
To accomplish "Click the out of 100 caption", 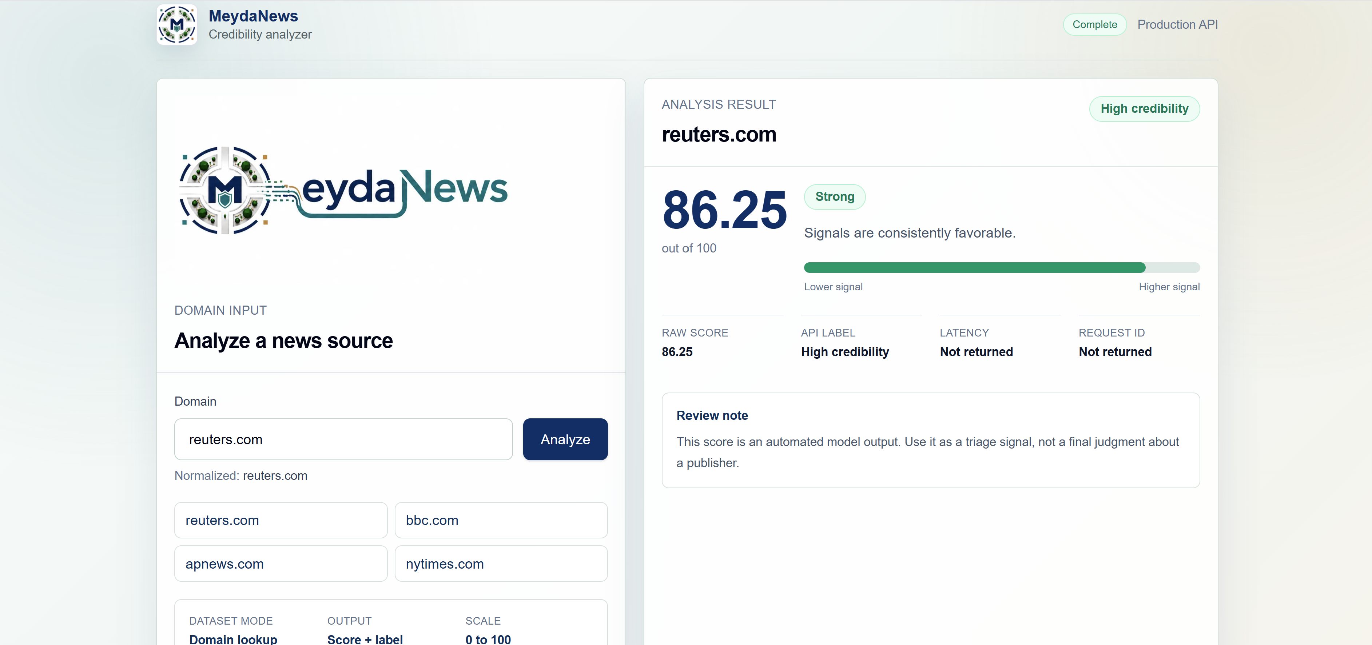I will (689, 248).
